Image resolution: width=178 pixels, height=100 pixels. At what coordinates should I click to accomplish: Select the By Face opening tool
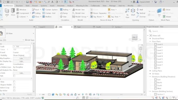(127, 13)
